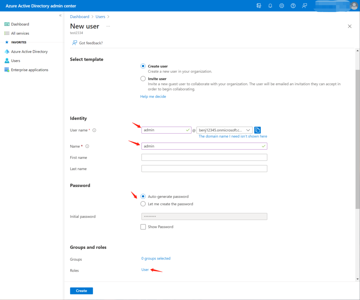The height and width of the screenshot is (300, 360).
Task: Click the scrollbar down arrow
Action: point(358,279)
